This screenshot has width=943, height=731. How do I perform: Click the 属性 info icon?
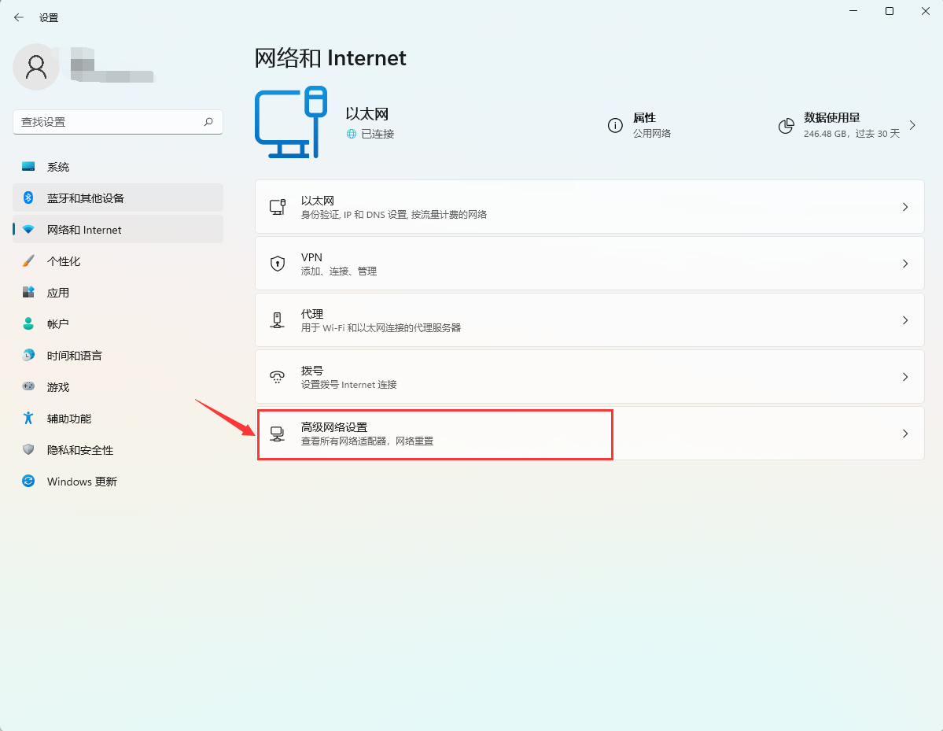pos(615,124)
